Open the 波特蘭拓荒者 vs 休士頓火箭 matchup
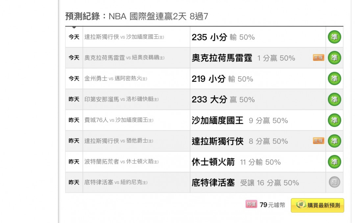Screen dimensions: 355x223 [x=121, y=162]
